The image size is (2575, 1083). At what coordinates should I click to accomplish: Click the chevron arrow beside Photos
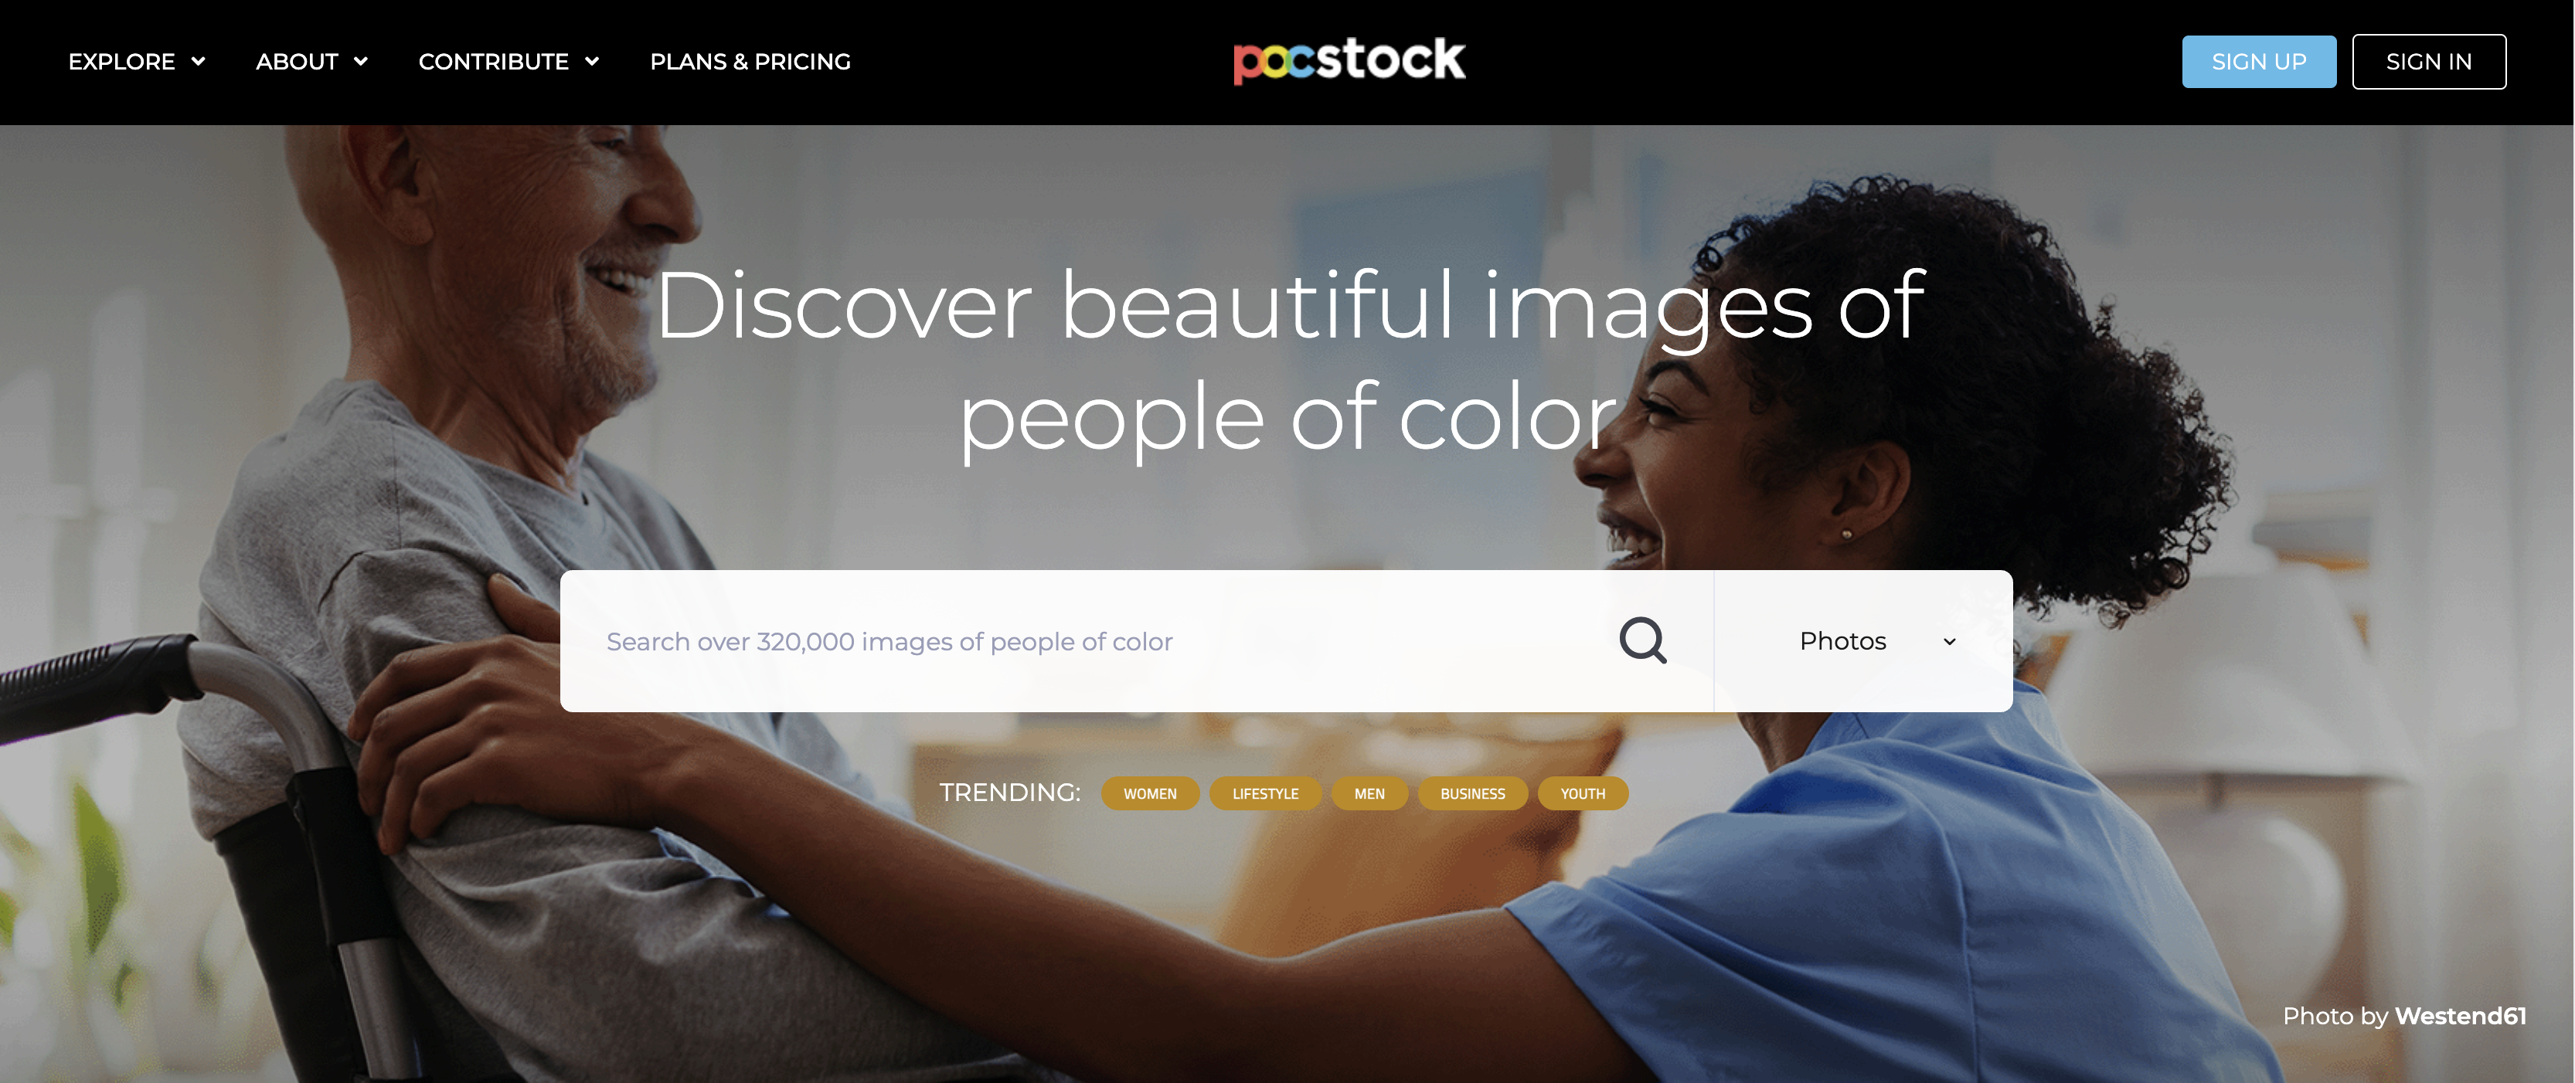[1949, 641]
